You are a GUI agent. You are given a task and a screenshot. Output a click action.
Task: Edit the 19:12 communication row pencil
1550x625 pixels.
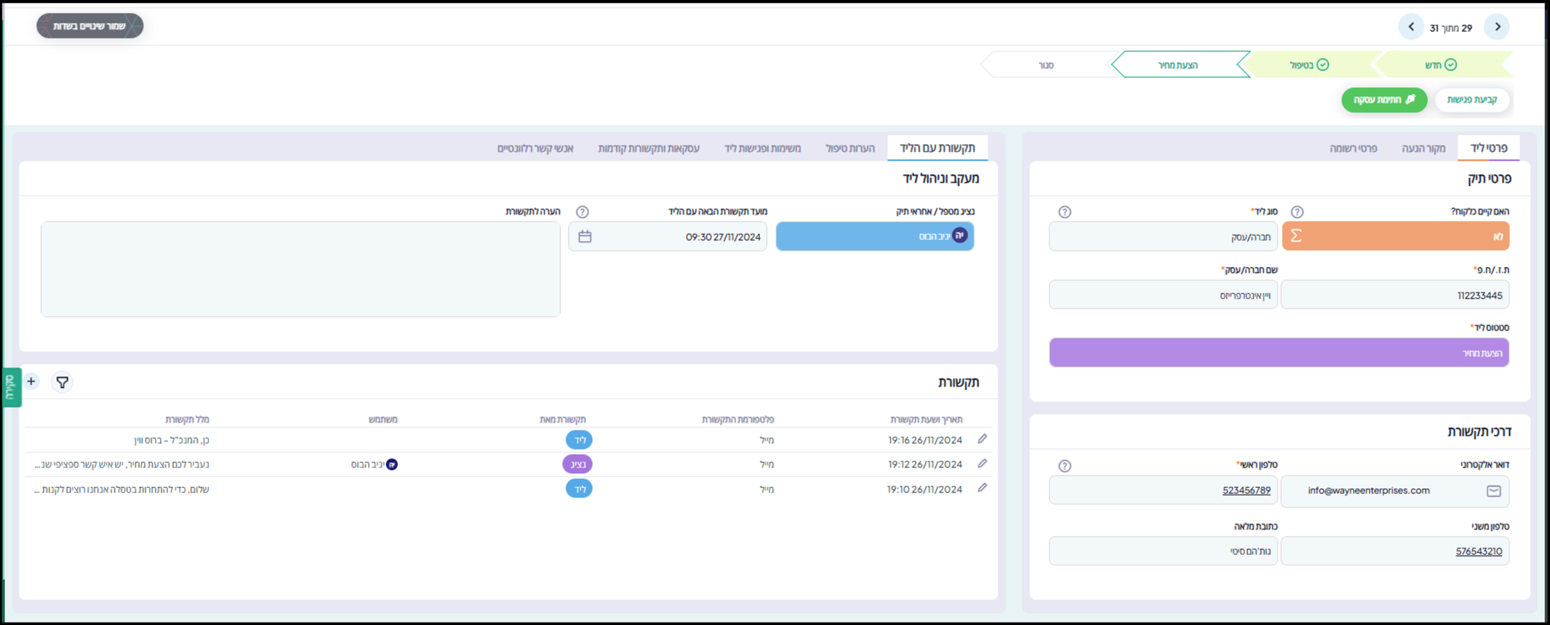[x=982, y=463]
